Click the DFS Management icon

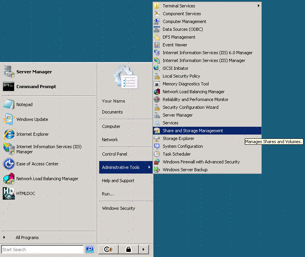(x=157, y=37)
